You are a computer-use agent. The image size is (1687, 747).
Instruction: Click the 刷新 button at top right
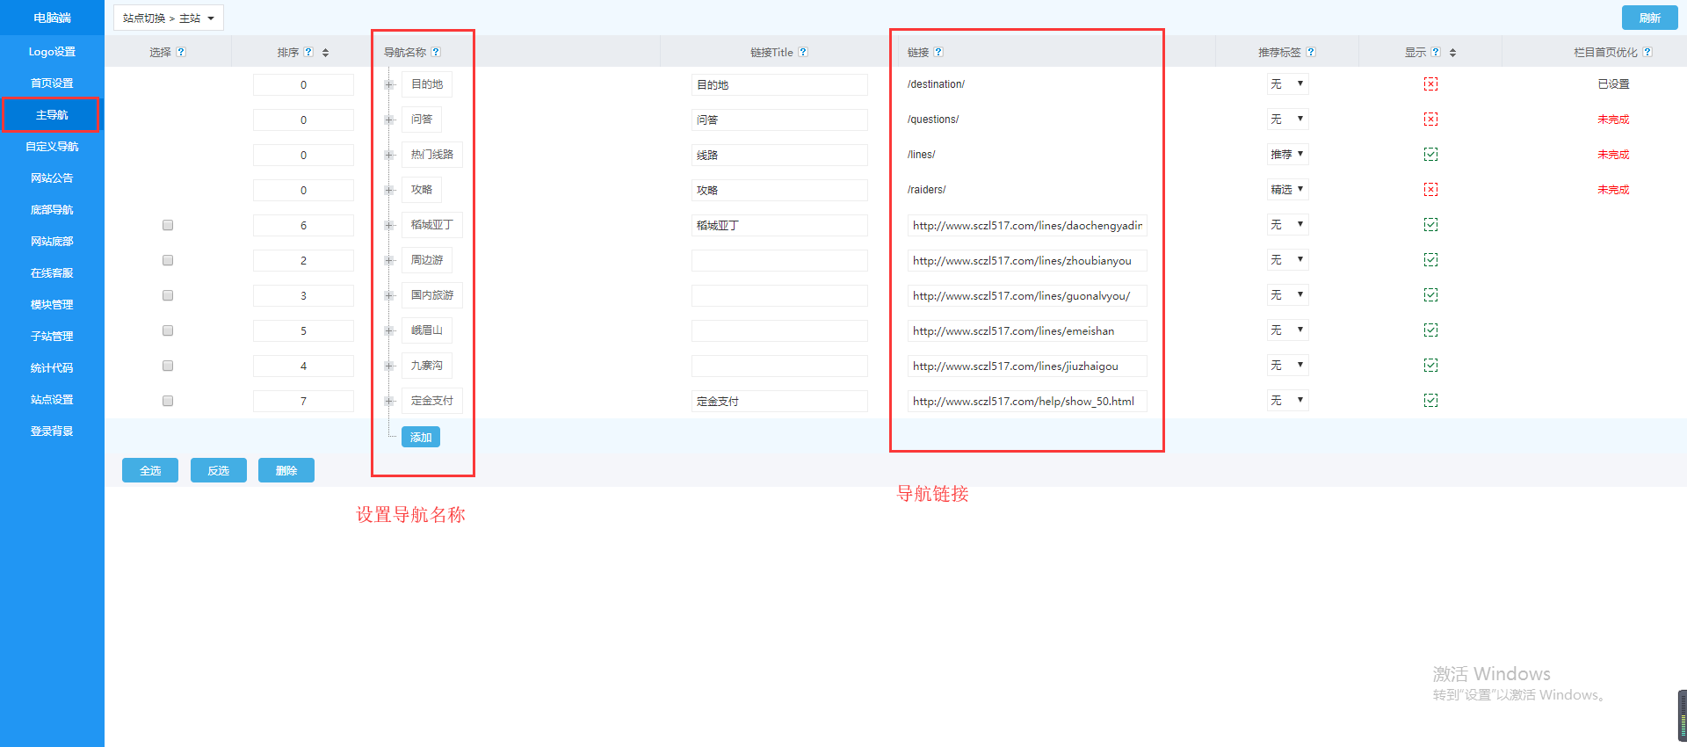[1649, 18]
